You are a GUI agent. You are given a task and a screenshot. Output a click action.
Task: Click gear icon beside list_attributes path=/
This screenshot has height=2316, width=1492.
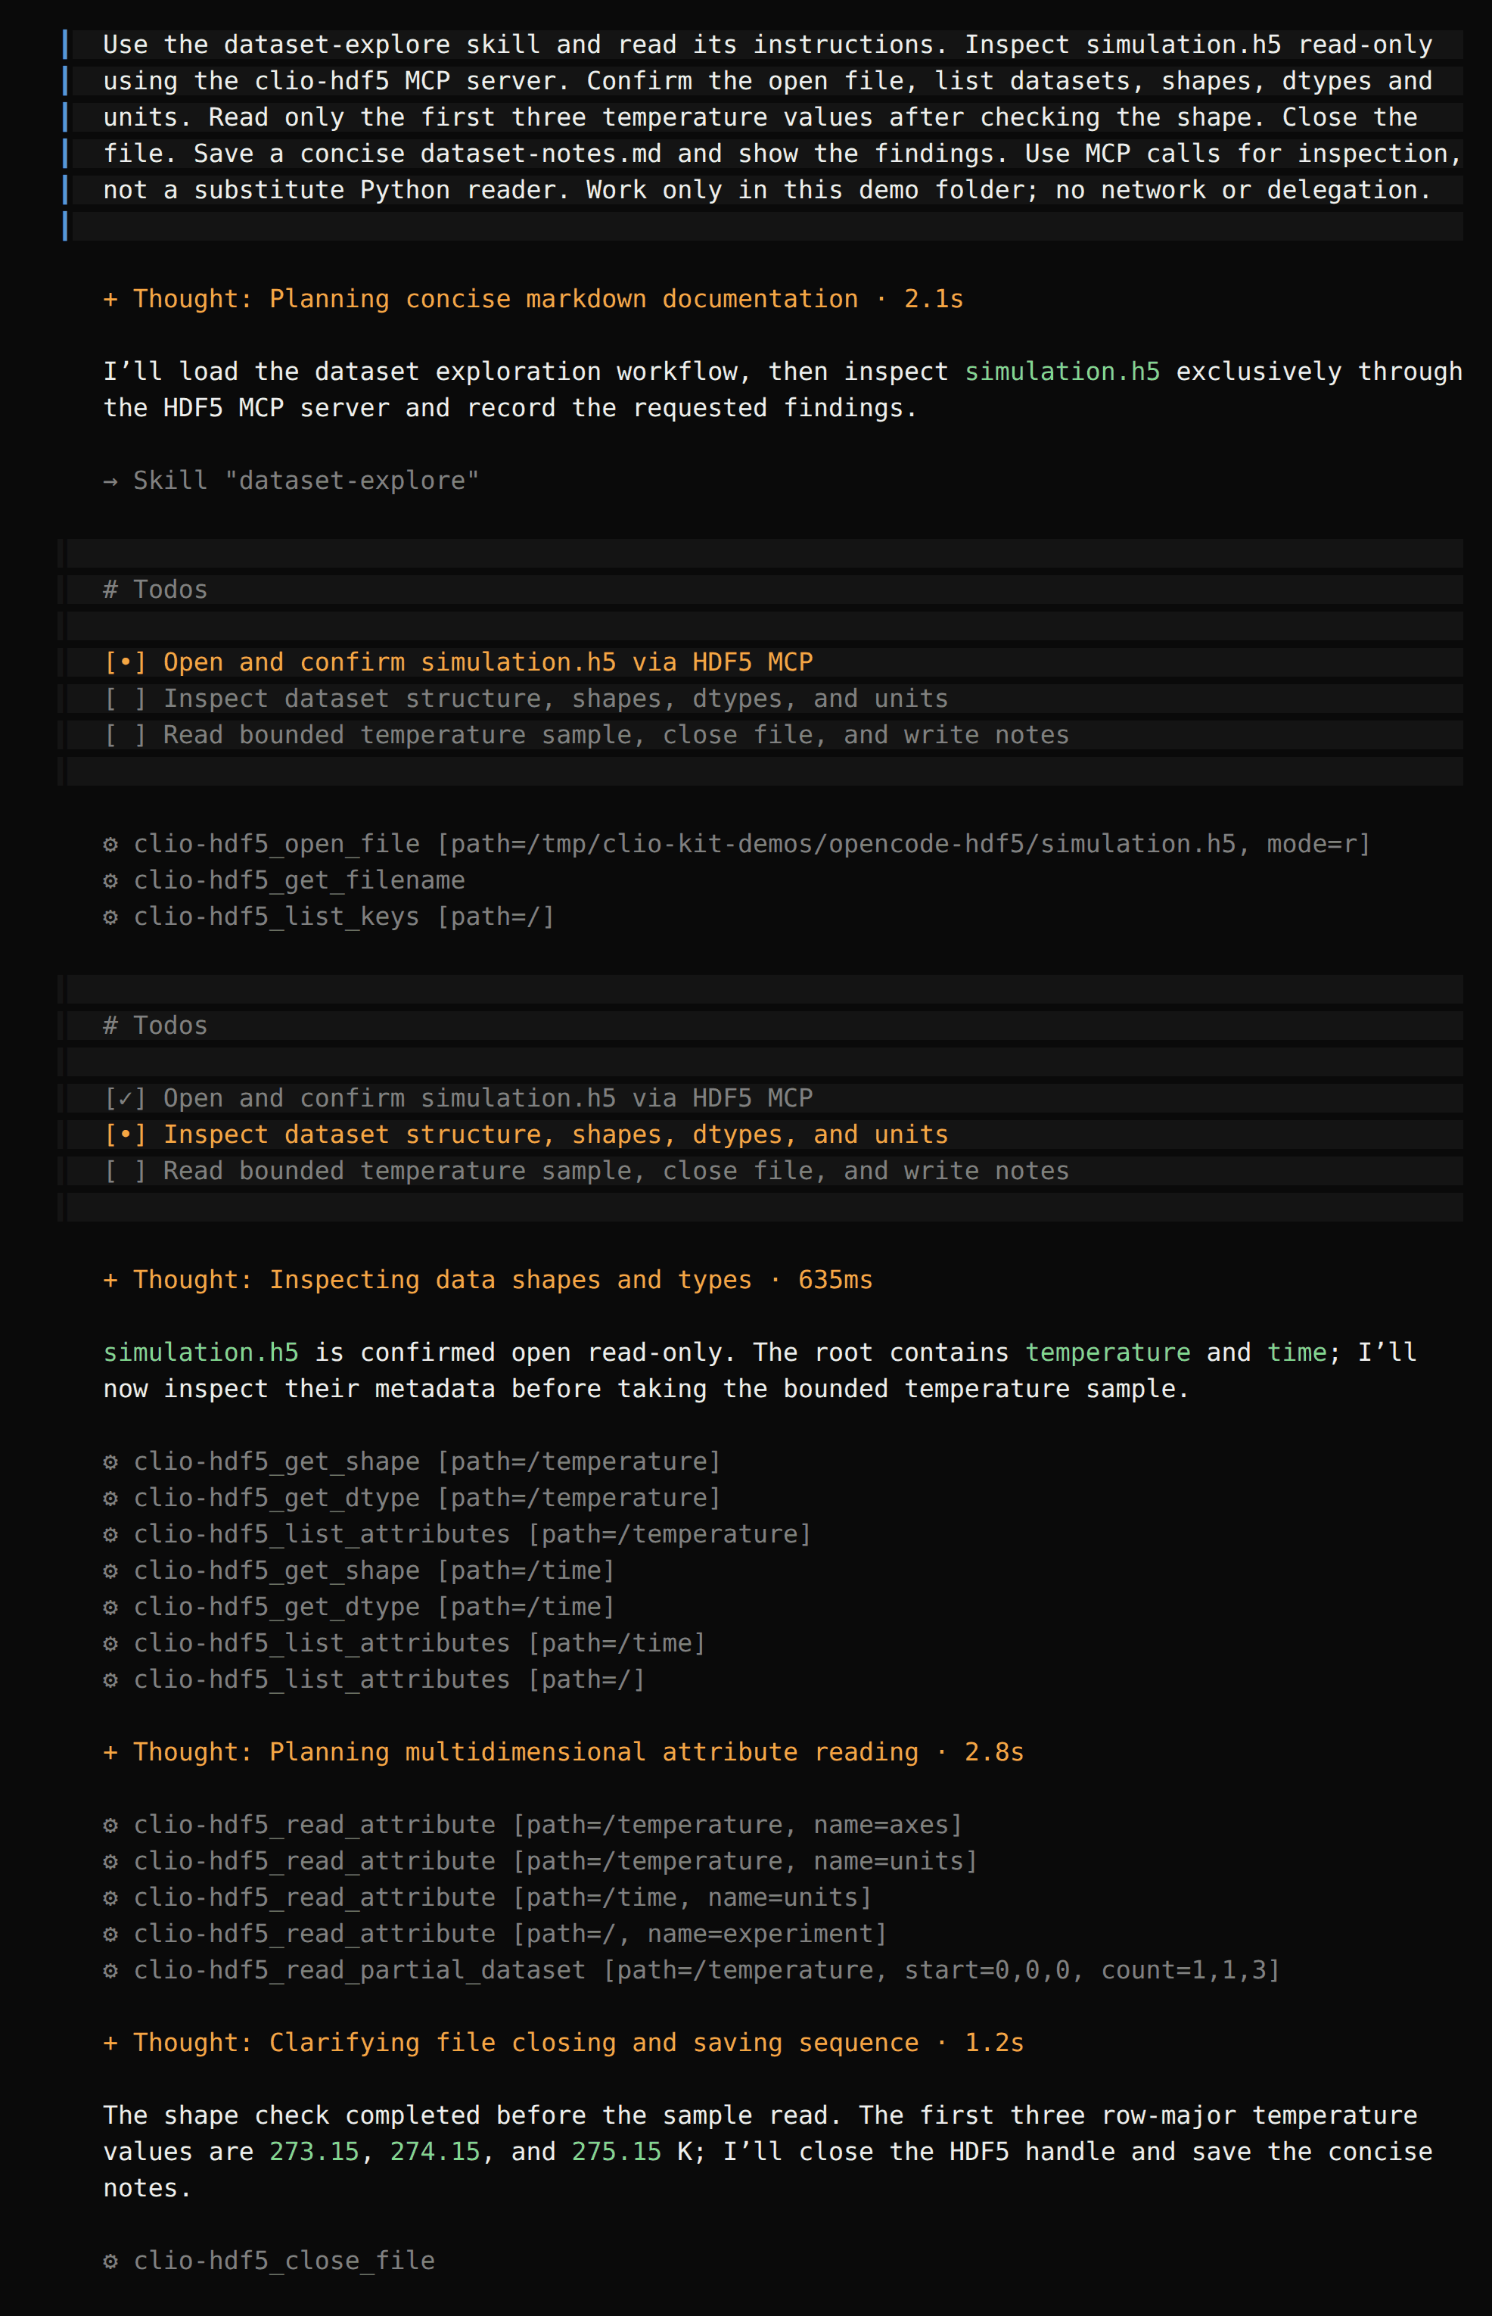pyautogui.click(x=110, y=1680)
